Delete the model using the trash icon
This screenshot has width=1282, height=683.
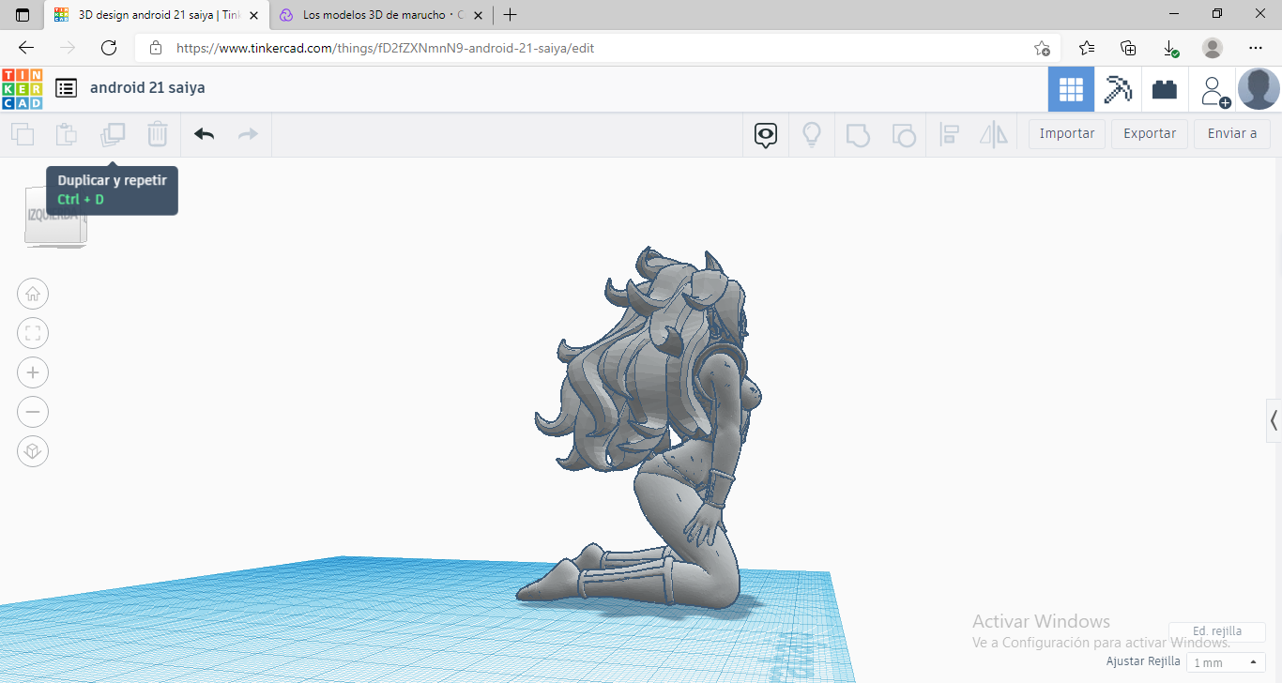pos(157,134)
